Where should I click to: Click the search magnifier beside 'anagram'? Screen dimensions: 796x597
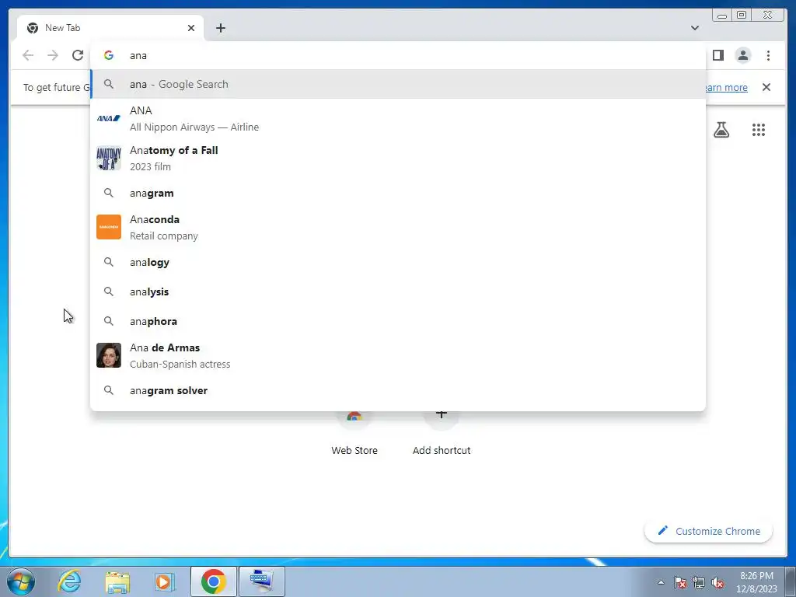click(x=109, y=193)
